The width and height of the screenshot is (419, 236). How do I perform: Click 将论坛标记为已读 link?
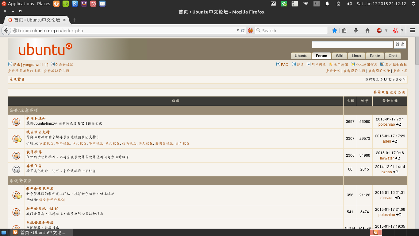point(389,92)
